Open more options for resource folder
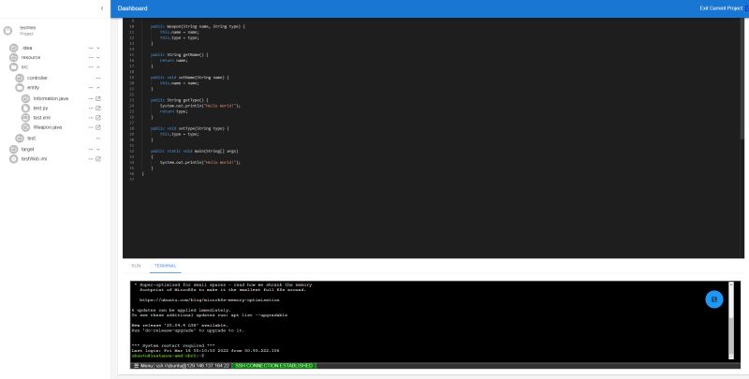Screen dimensions: 749x379 point(91,57)
